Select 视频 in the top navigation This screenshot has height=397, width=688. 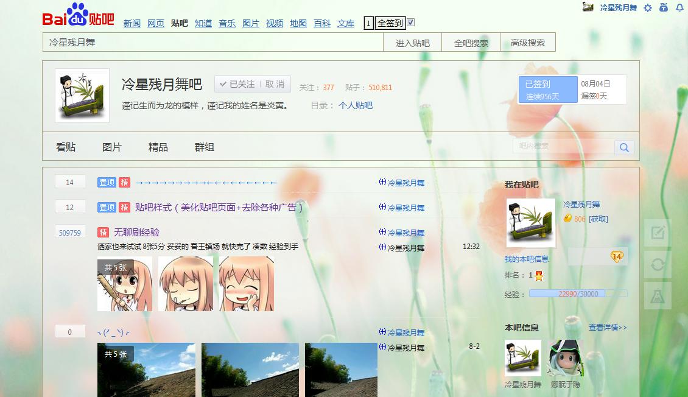click(274, 23)
